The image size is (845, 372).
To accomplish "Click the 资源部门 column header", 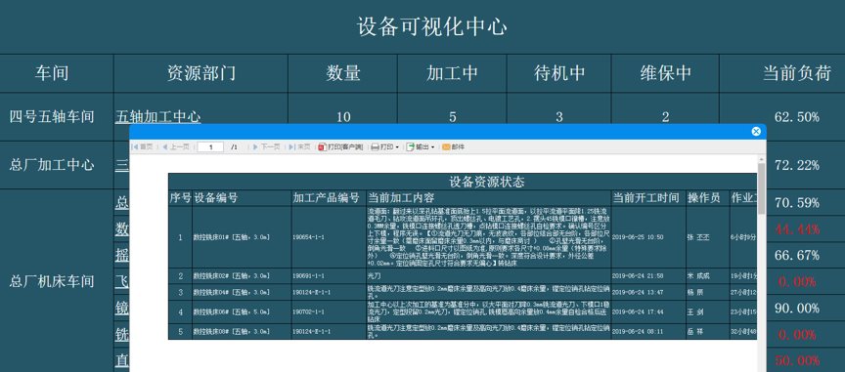I will click(201, 72).
